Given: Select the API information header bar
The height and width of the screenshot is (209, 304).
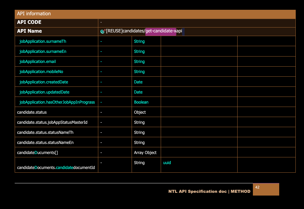Looking at the screenshot, I should click(155, 14).
